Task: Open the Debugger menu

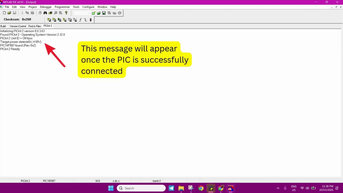Action: coord(46,7)
